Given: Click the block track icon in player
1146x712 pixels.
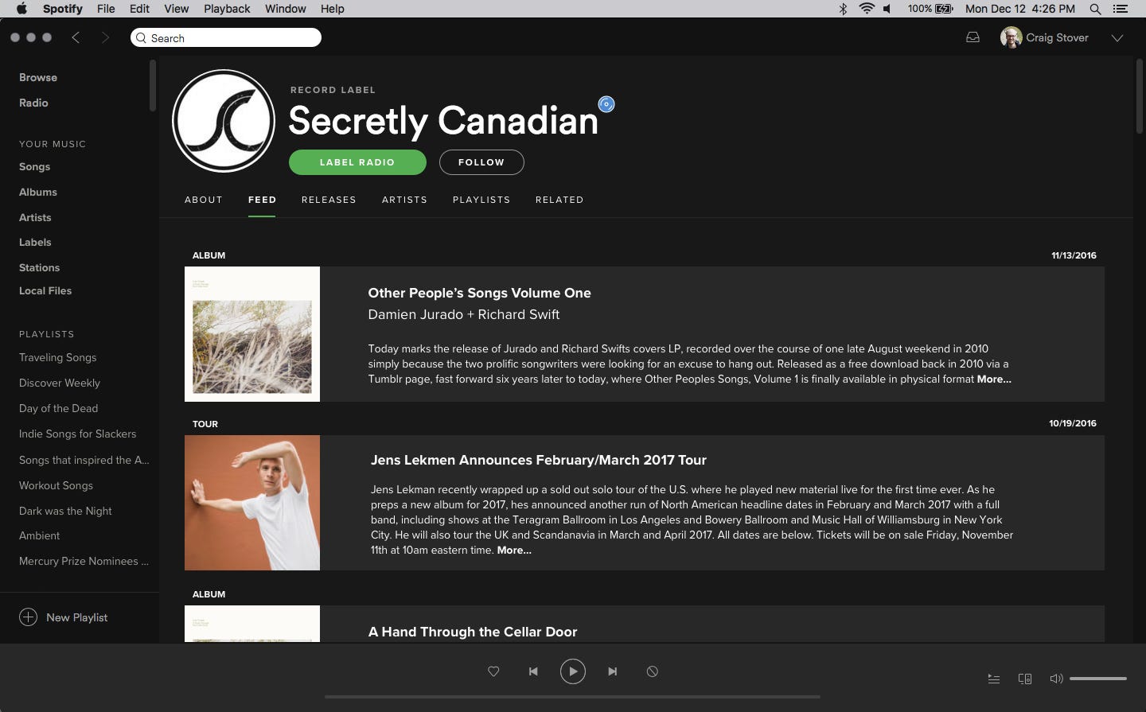Looking at the screenshot, I should [x=652, y=671].
